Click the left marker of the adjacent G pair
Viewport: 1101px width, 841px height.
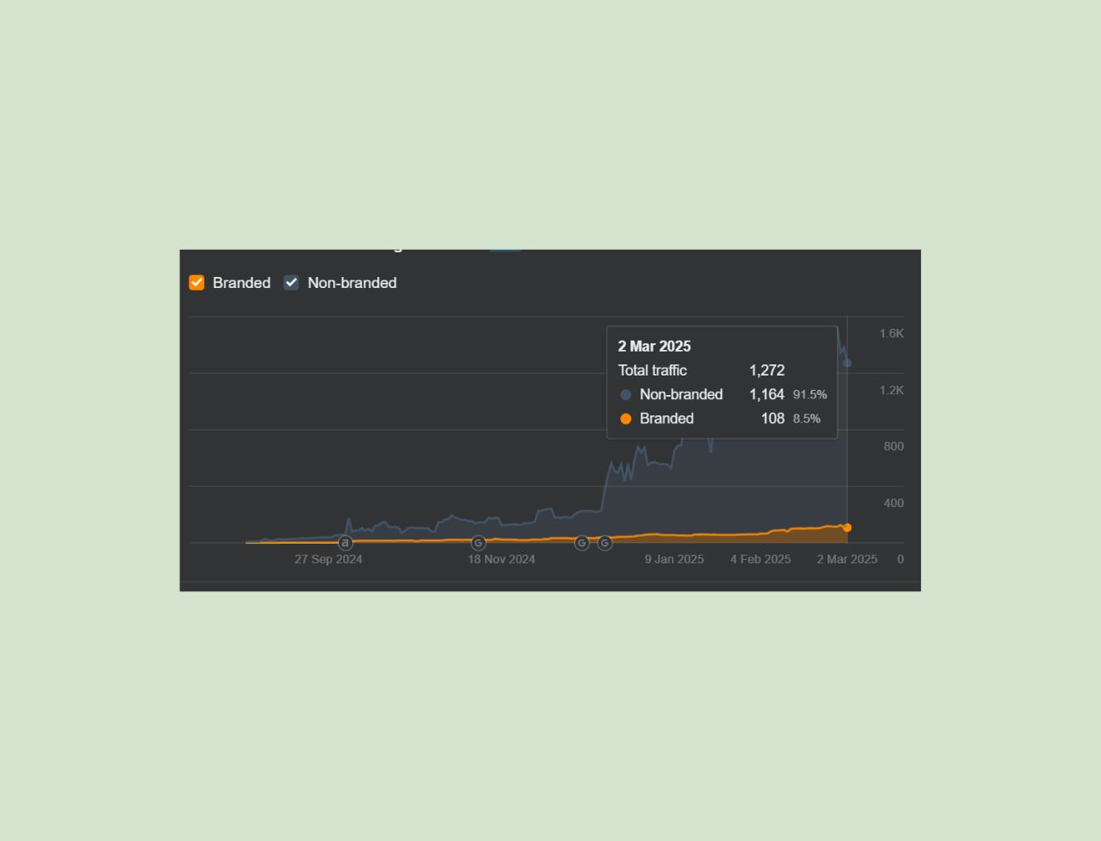[x=582, y=543]
